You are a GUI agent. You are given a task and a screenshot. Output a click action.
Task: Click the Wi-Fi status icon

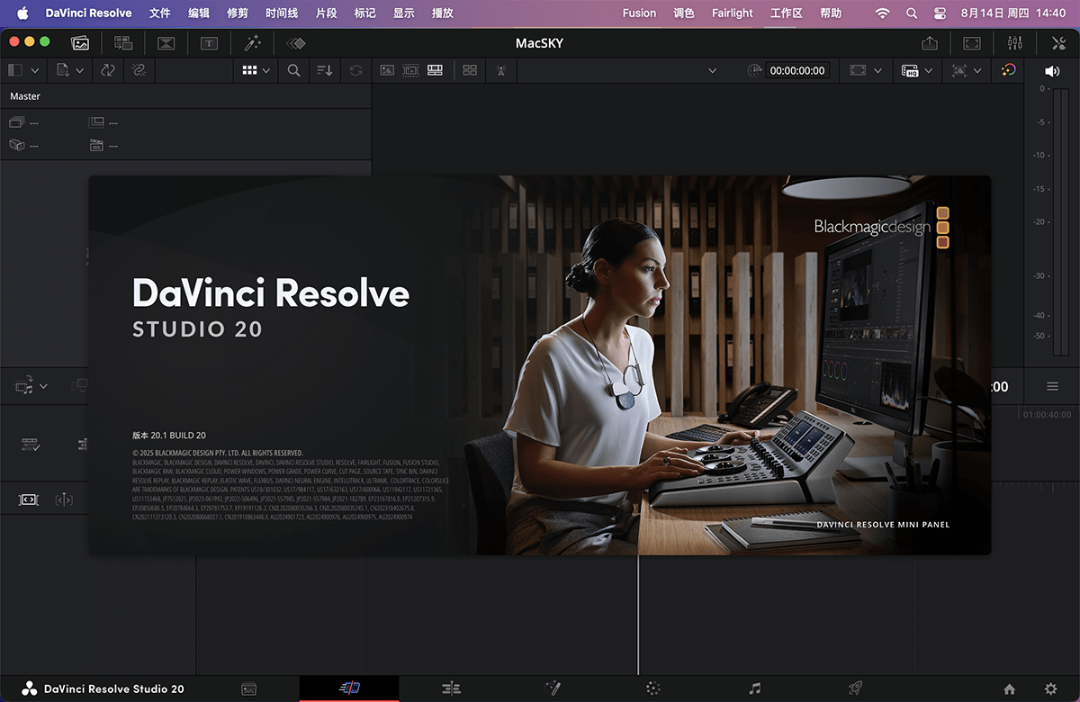click(x=883, y=13)
